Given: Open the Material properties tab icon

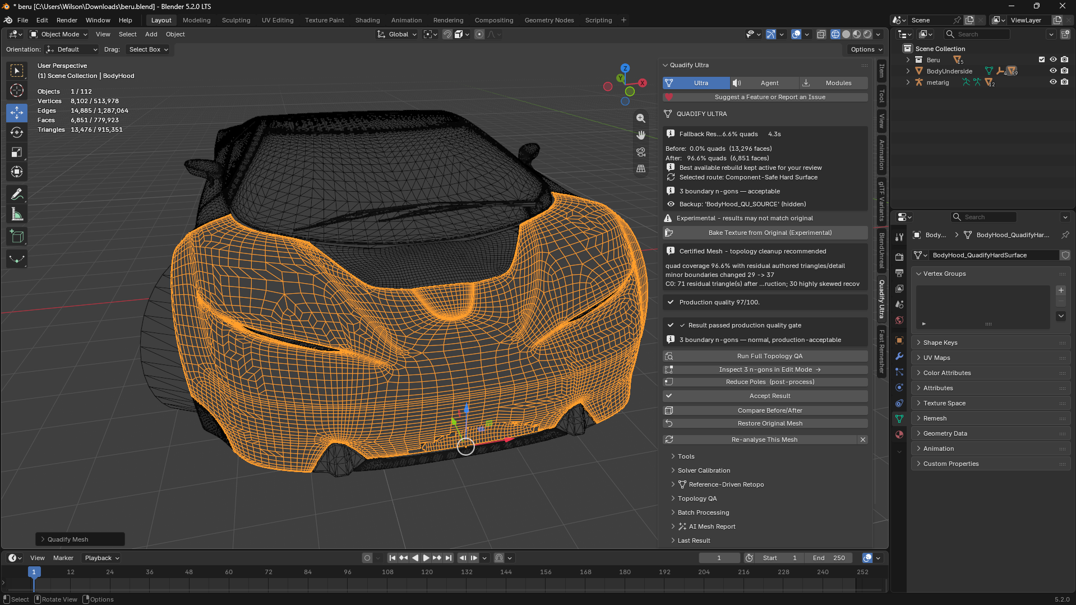Looking at the screenshot, I should coord(899,435).
